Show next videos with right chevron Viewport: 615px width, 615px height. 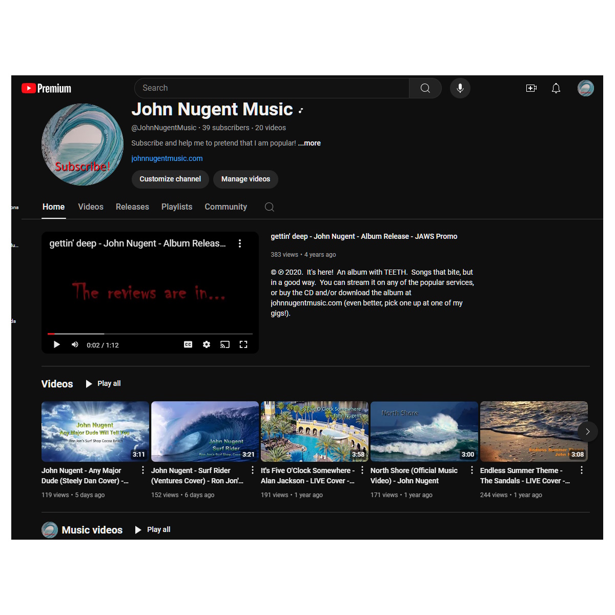click(x=587, y=432)
